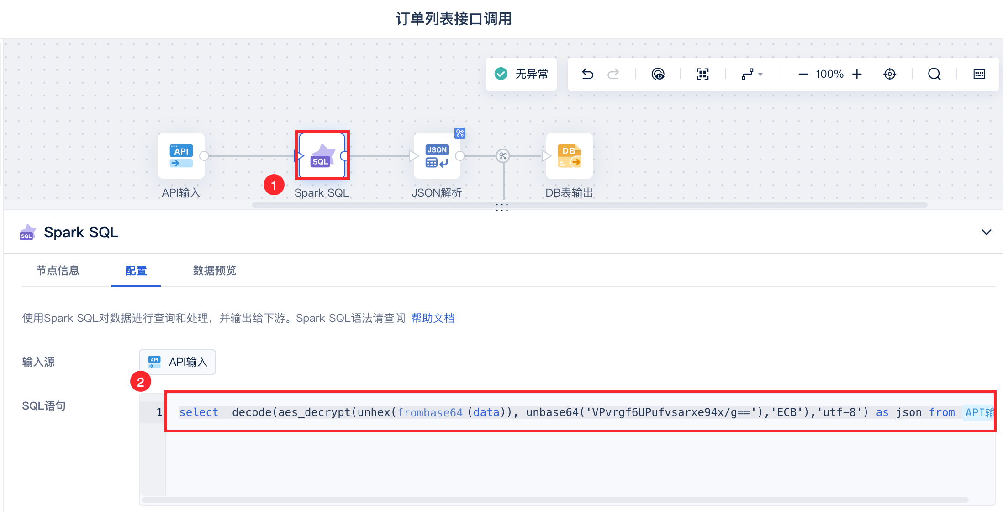Select the JSON解析 node on canvas
The width and height of the screenshot is (1003, 512).
pyautogui.click(x=437, y=156)
